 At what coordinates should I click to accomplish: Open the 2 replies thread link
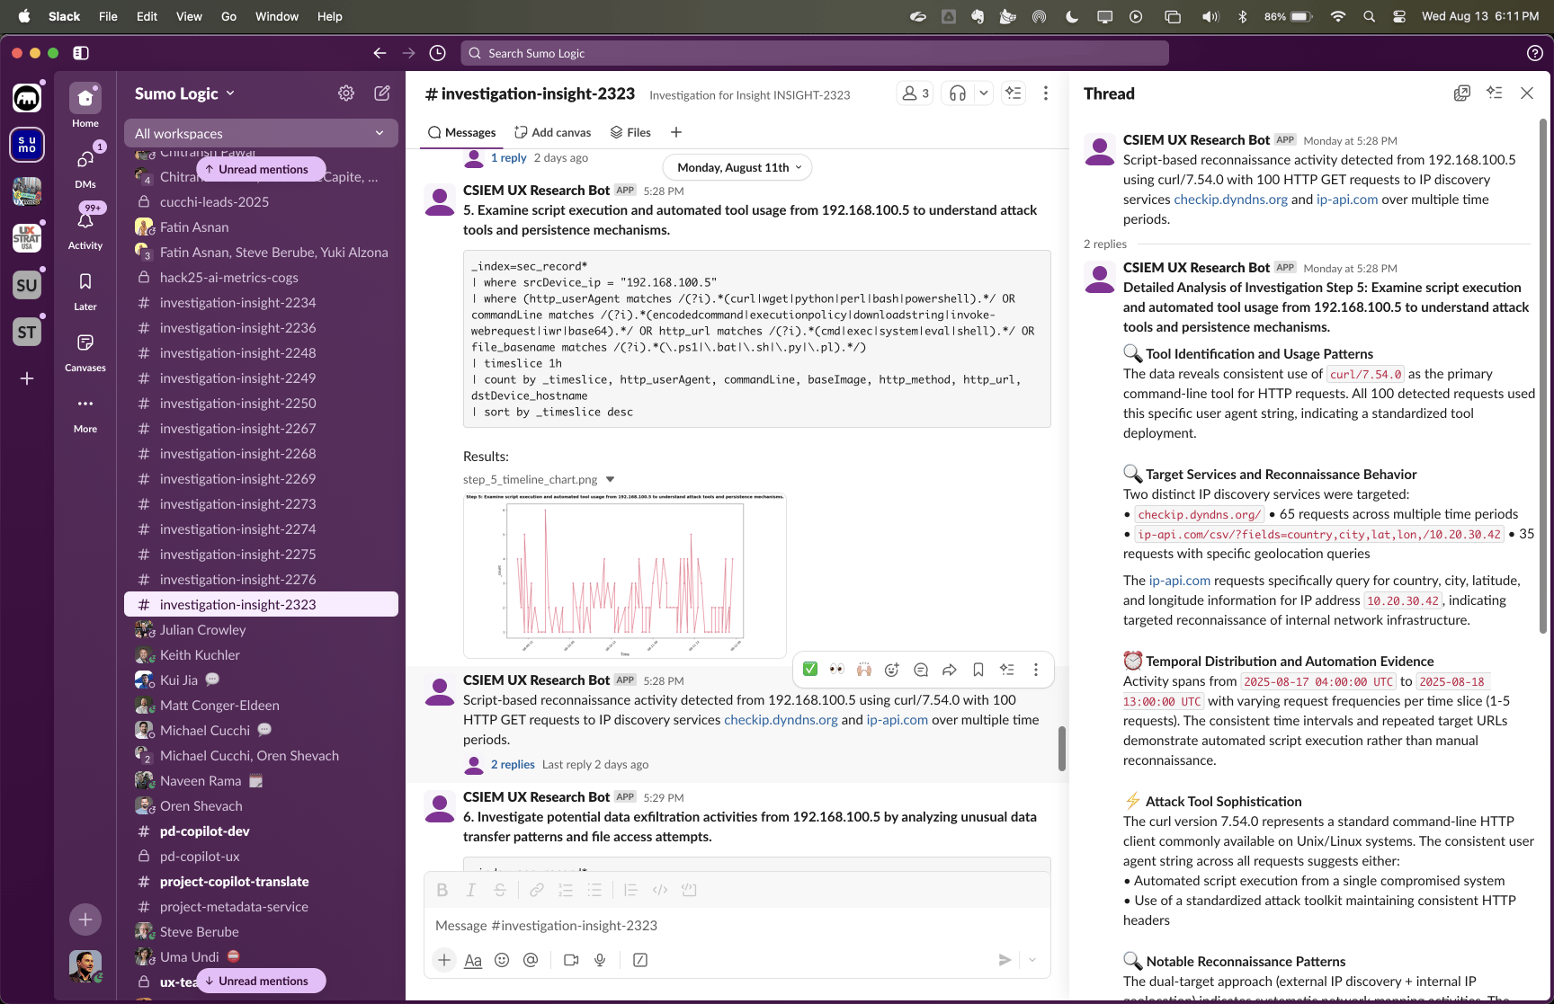513,764
